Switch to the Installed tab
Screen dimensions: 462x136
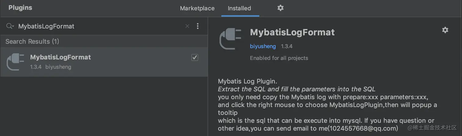tap(239, 8)
